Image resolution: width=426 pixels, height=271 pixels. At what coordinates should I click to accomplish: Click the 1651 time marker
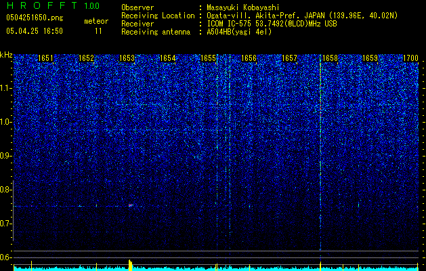pos(45,58)
